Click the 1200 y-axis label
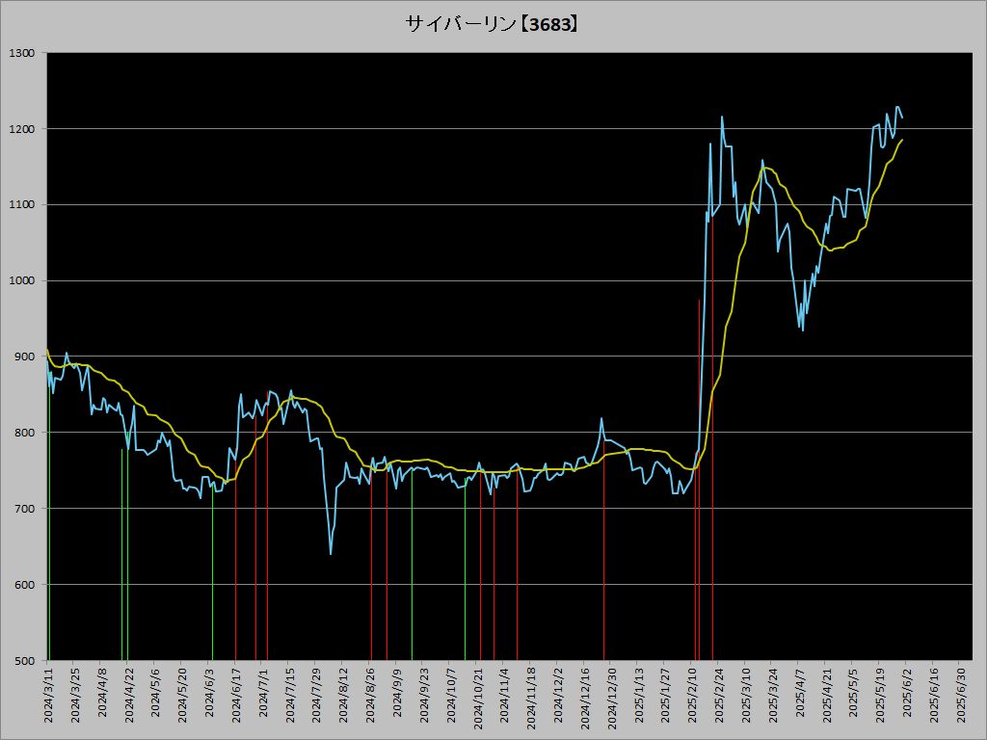The height and width of the screenshot is (740, 987). click(x=21, y=129)
